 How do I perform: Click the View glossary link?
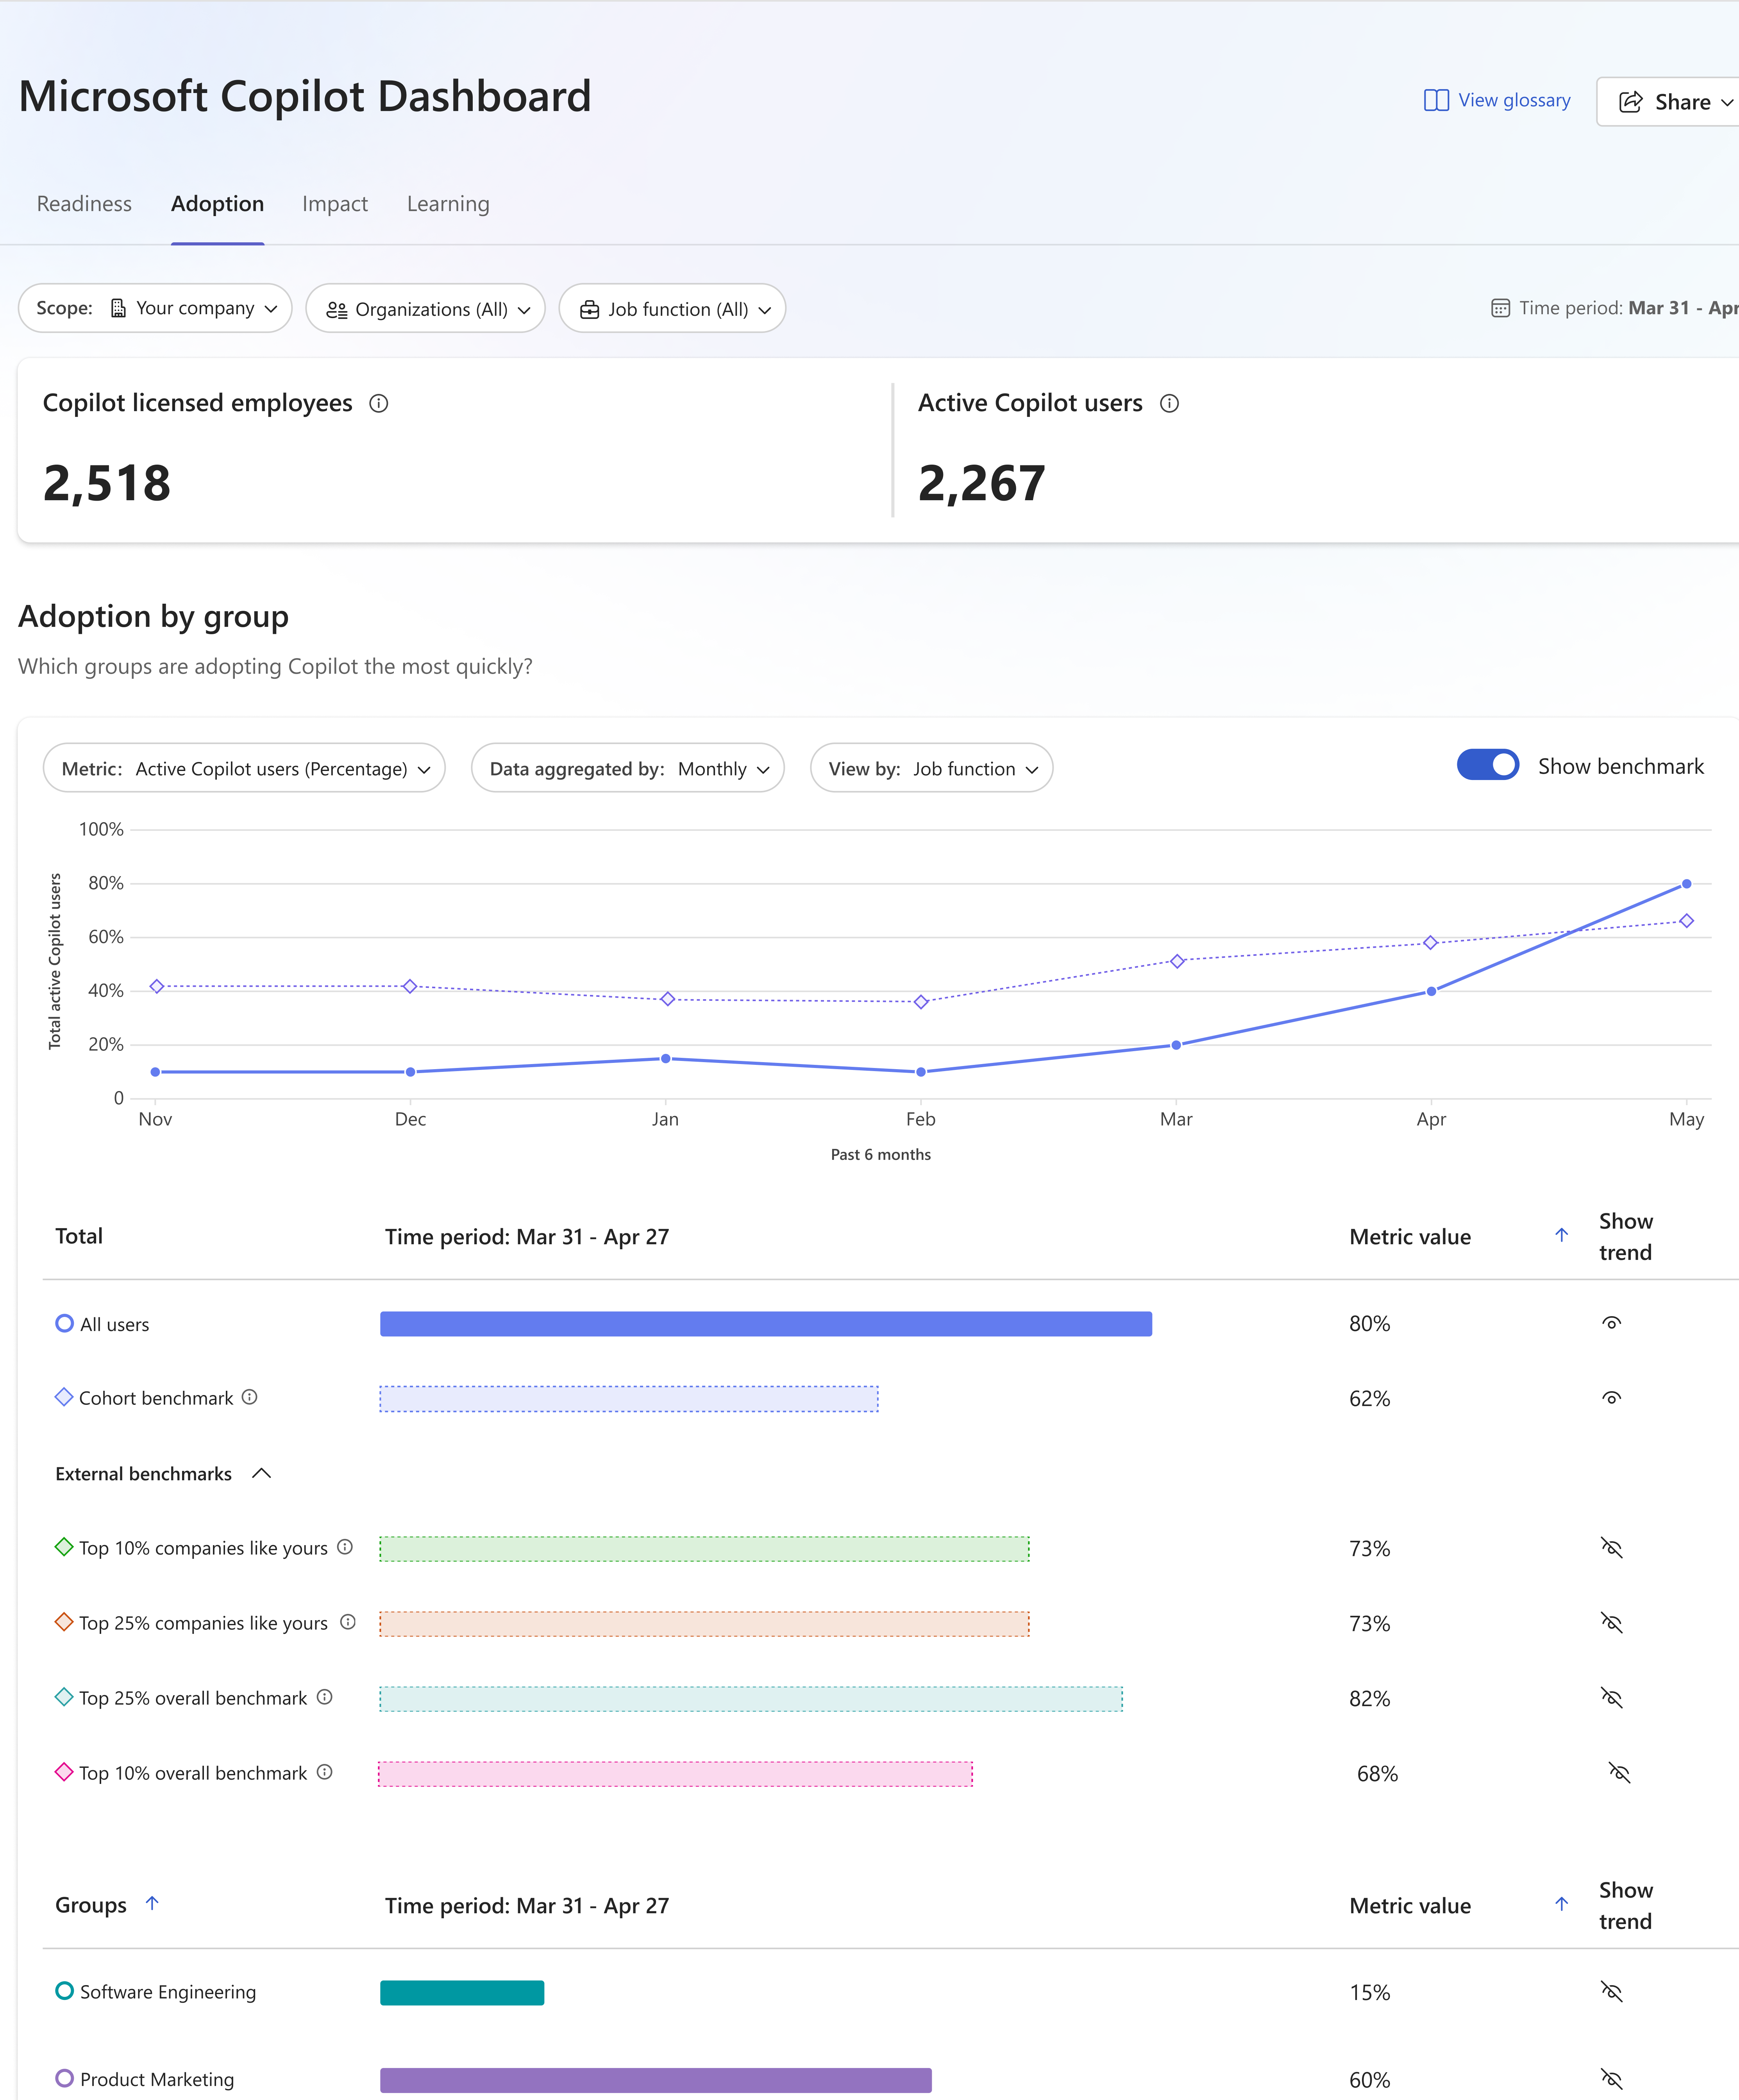click(1514, 100)
